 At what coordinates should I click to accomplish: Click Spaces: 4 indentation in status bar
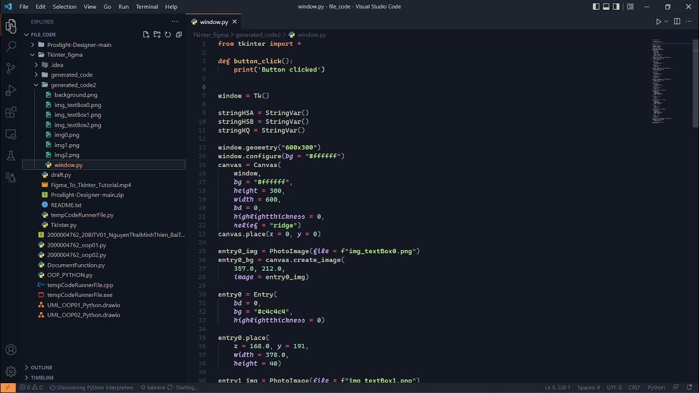pos(588,388)
